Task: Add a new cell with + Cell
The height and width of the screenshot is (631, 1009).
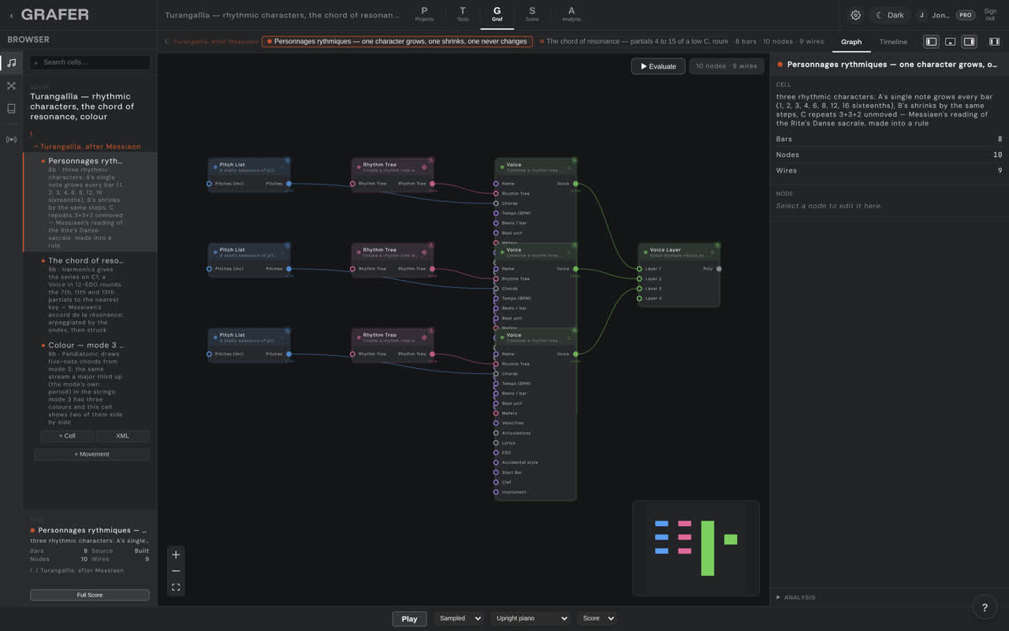Action: [67, 436]
